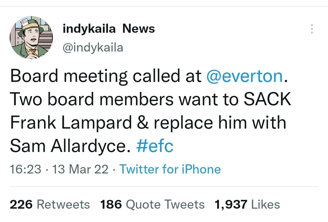Screen dimensions: 328x222
Task: View the 226 Retweets list
Action: pyautogui.click(x=50, y=204)
